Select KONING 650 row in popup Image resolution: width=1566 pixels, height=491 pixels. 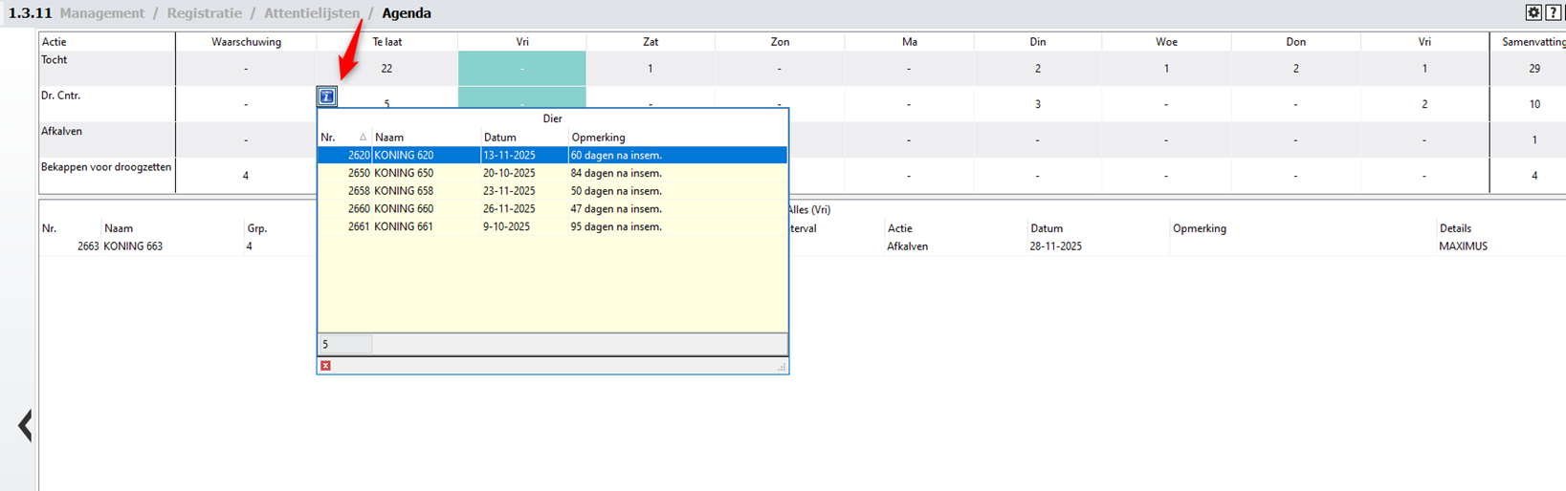point(404,173)
